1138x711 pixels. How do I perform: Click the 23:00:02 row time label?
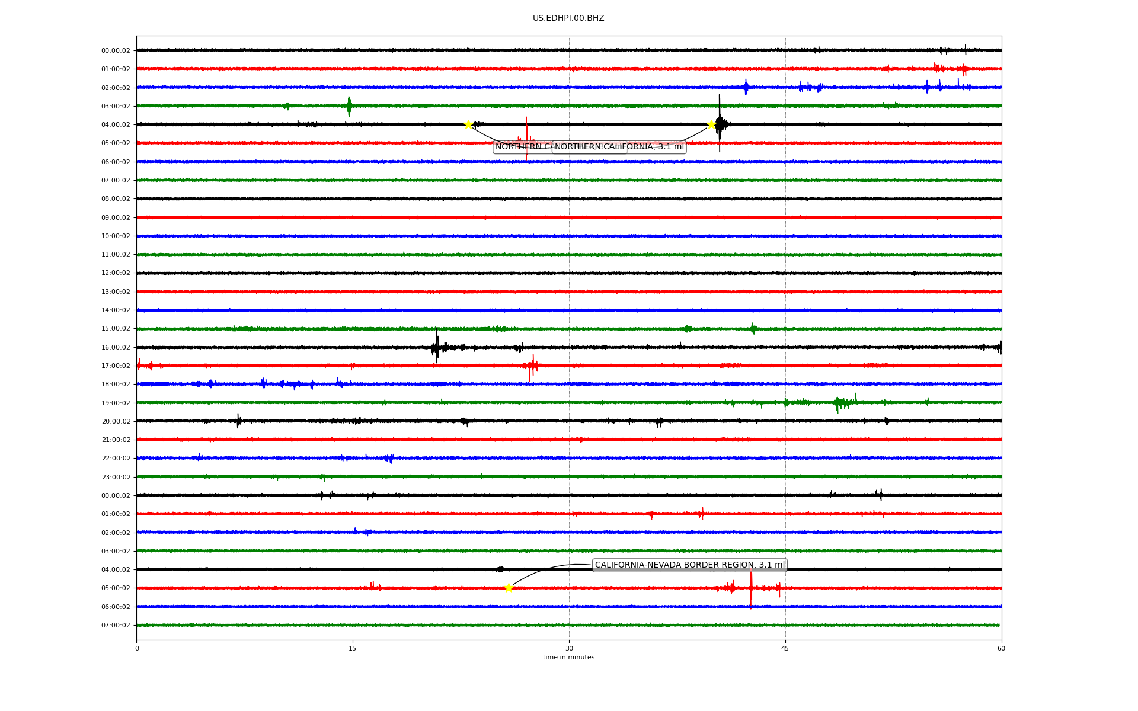pyautogui.click(x=116, y=477)
